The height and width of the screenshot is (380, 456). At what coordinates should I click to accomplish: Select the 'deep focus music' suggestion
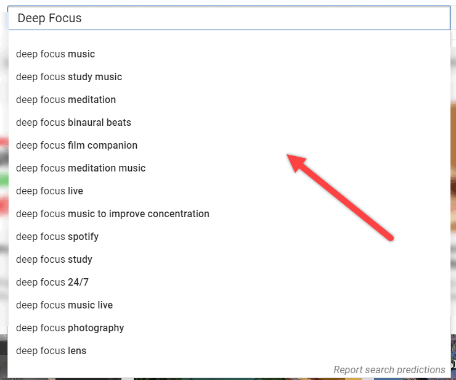[55, 54]
